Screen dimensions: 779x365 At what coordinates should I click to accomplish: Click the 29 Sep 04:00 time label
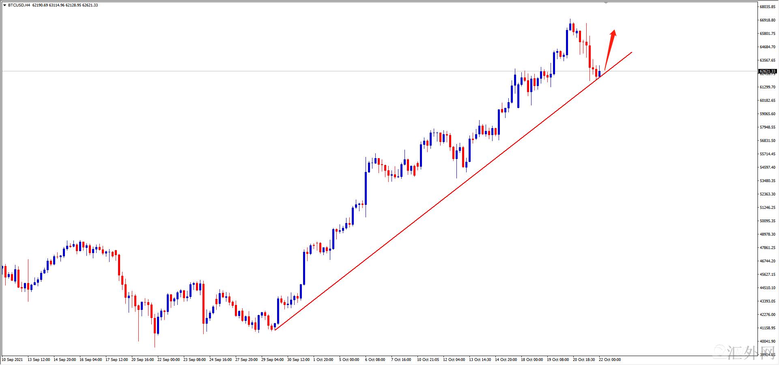(x=272, y=360)
